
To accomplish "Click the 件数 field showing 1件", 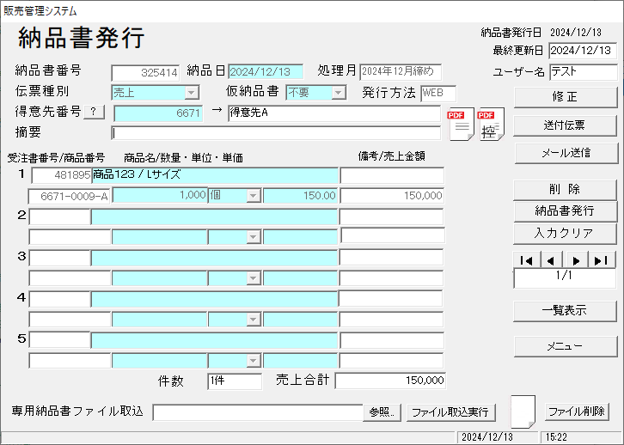I will (235, 381).
